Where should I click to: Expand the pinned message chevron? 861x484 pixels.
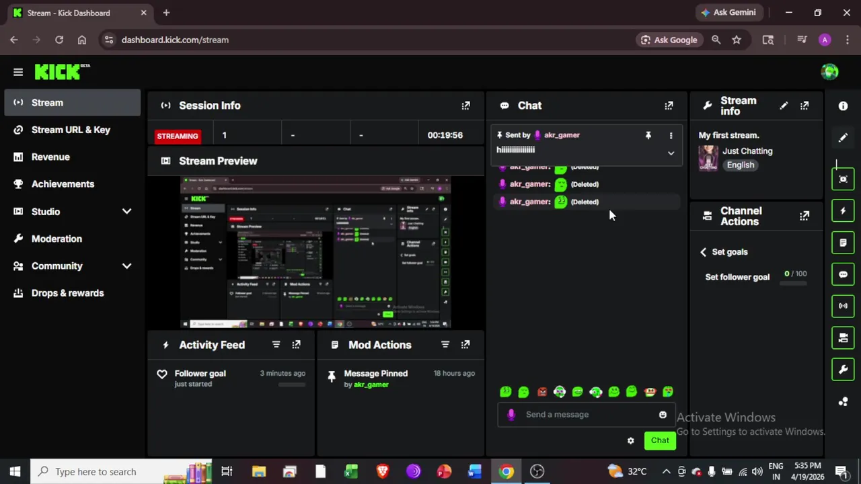click(671, 153)
